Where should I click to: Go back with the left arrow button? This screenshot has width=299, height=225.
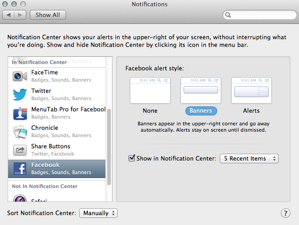coord(9,15)
